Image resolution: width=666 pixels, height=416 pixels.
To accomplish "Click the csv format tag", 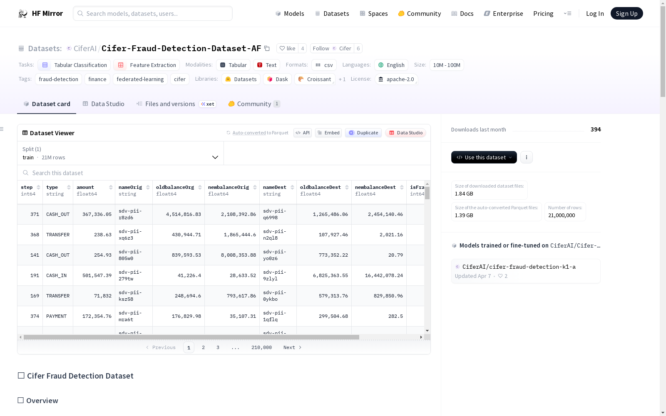I will (x=324, y=65).
